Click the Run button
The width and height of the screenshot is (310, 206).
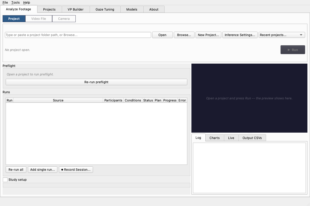pos(293,50)
